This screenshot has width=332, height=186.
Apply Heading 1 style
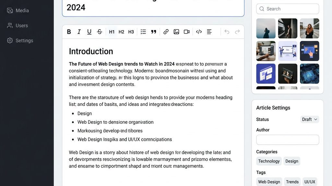tap(112, 32)
